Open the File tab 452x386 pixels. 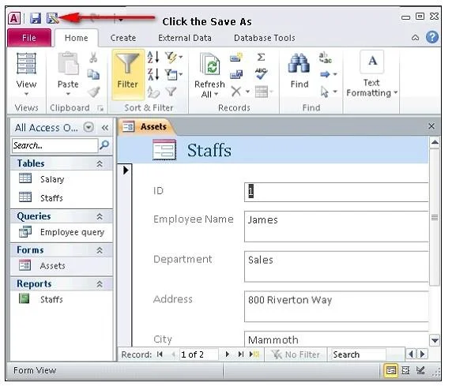pos(29,38)
